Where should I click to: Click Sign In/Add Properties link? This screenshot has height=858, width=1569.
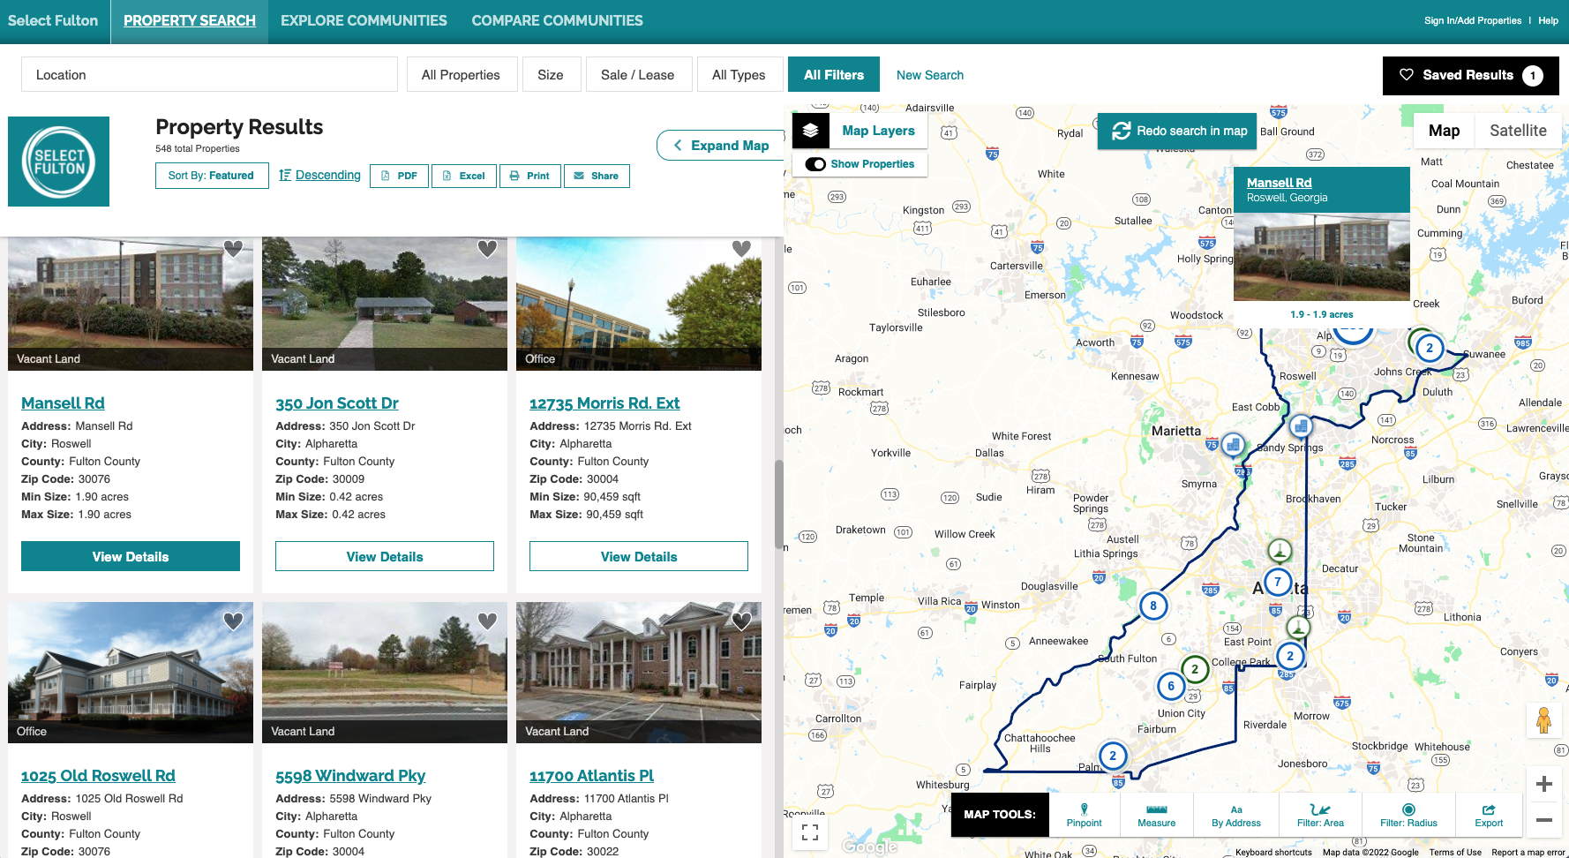1473,20
